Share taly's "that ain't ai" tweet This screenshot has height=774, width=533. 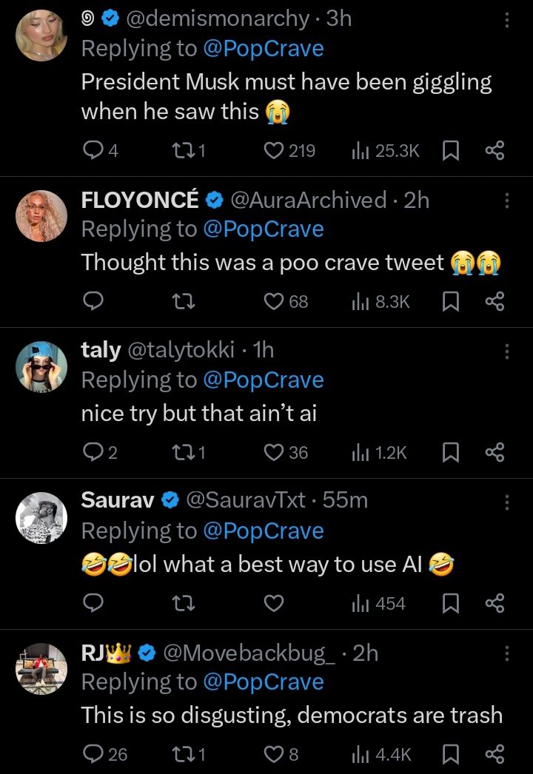[495, 453]
